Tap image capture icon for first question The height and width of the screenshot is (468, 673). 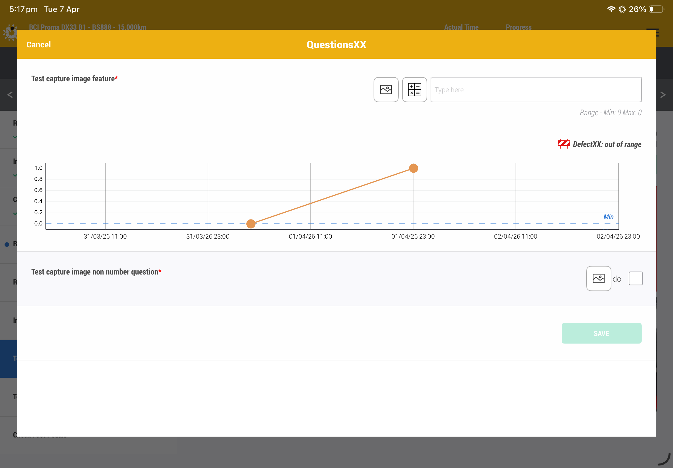click(386, 89)
